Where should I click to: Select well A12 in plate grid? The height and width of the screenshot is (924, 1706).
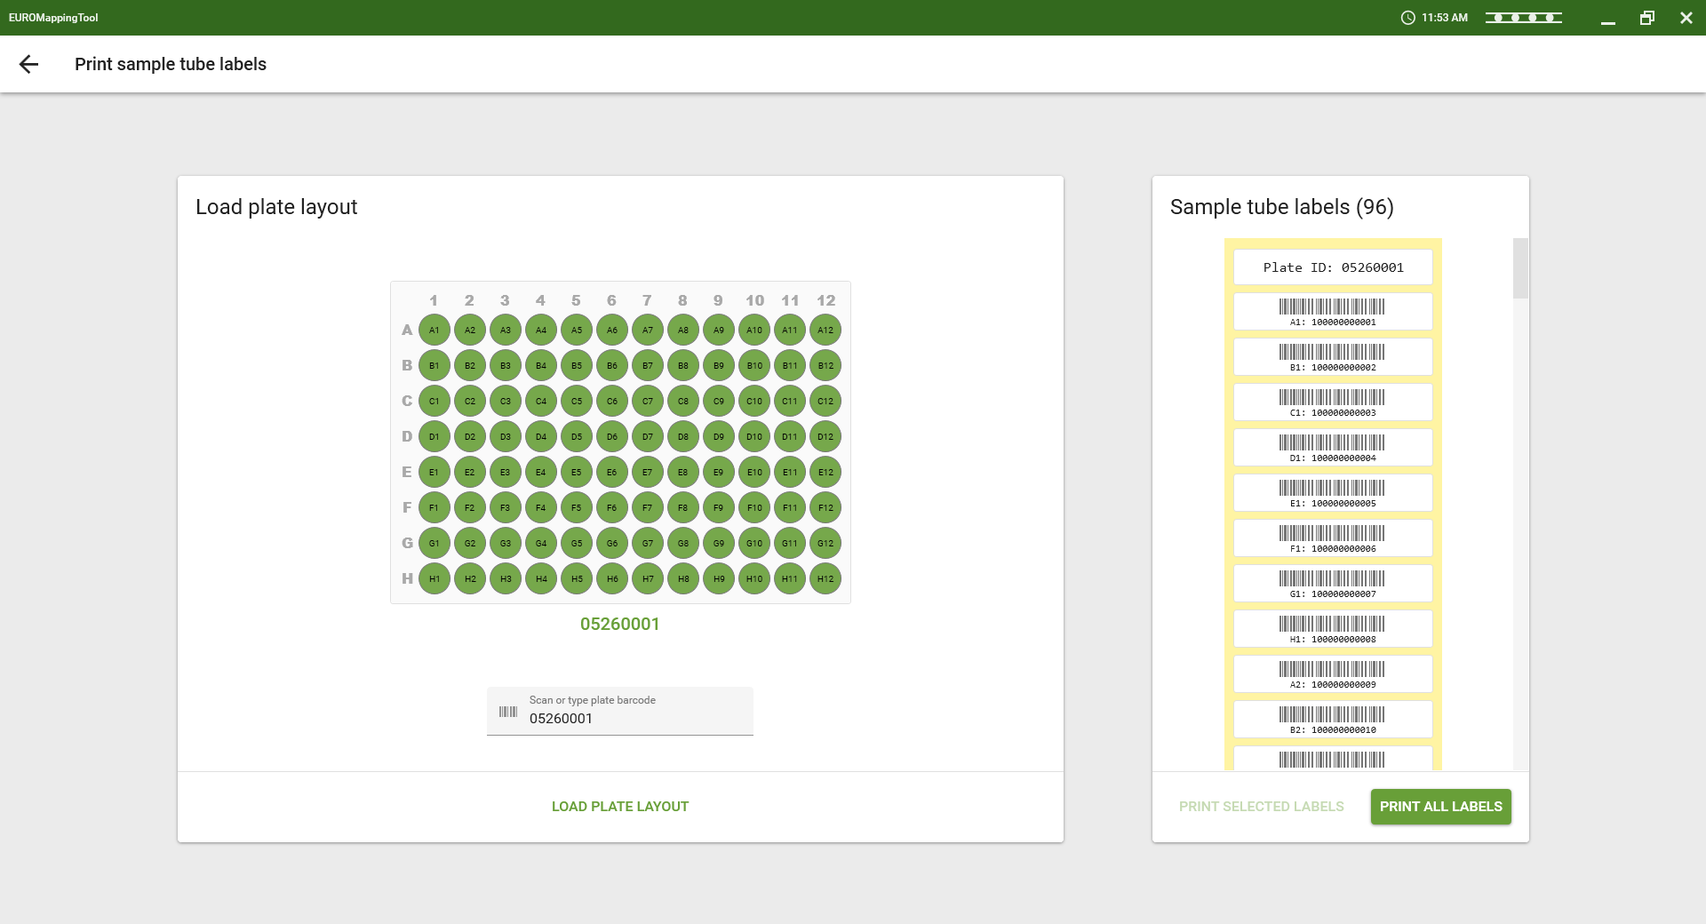tap(825, 331)
